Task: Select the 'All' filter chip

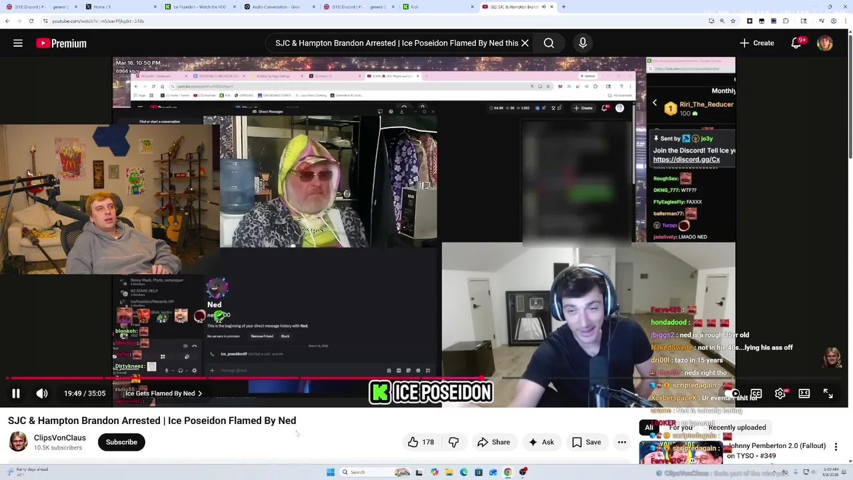Action: [x=648, y=427]
